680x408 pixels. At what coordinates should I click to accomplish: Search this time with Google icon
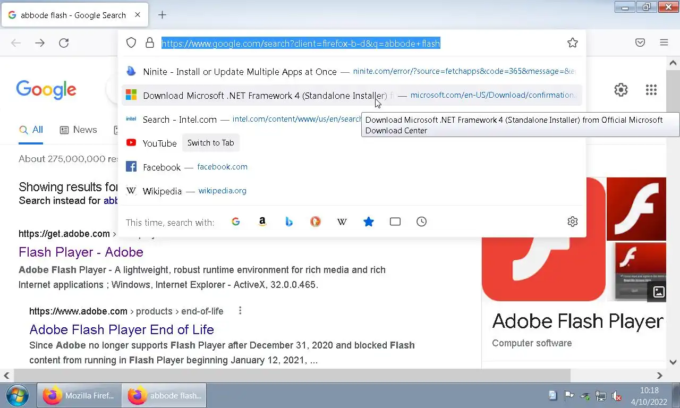pyautogui.click(x=236, y=222)
